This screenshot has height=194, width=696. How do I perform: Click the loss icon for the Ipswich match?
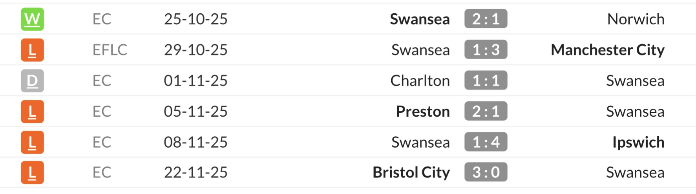tap(32, 142)
